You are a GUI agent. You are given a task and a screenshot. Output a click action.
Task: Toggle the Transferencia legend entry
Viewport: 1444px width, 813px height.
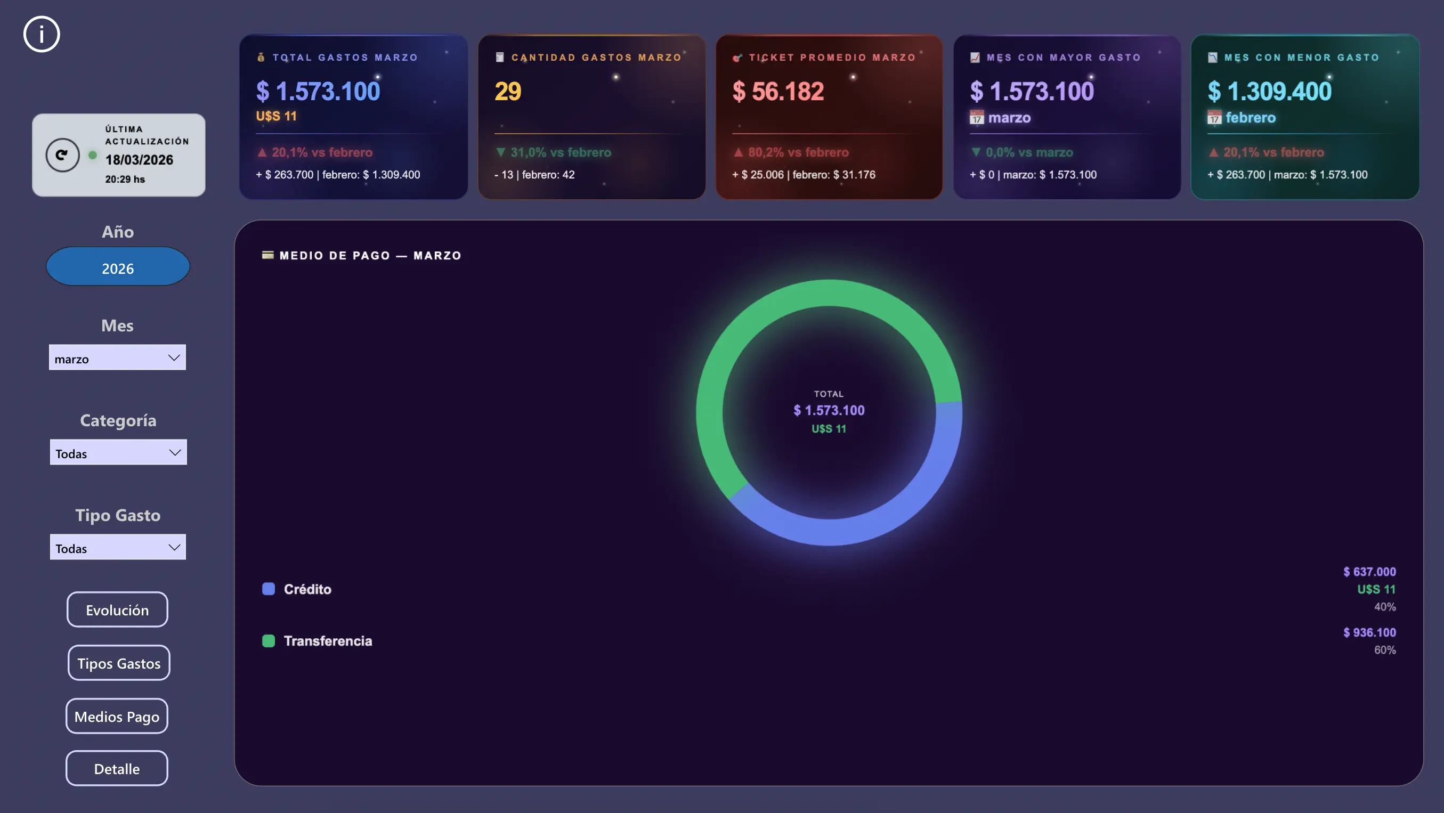pyautogui.click(x=327, y=640)
